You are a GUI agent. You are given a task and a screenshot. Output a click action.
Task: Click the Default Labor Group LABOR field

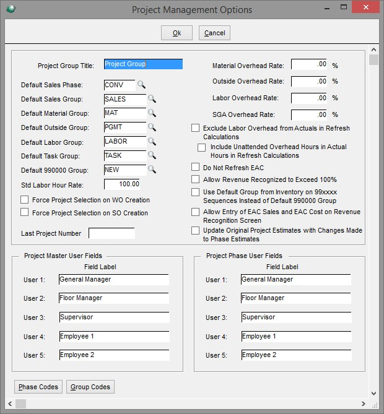pyautogui.click(x=125, y=142)
